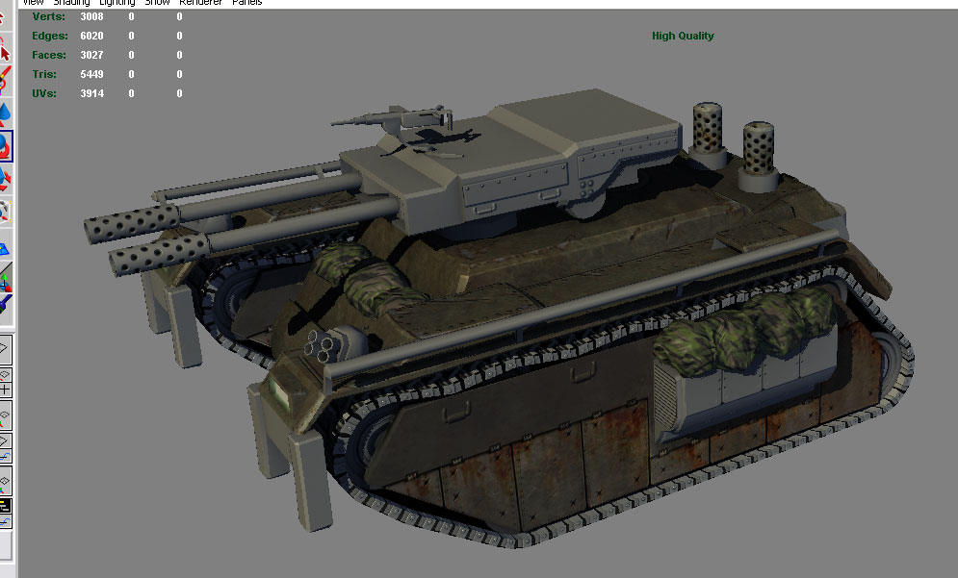The image size is (958, 578).
Task: Open the Panels menu
Action: (246, 3)
